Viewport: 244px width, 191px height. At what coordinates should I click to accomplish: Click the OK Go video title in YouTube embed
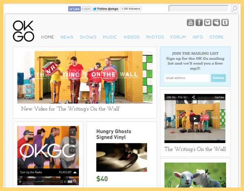tap(178, 98)
